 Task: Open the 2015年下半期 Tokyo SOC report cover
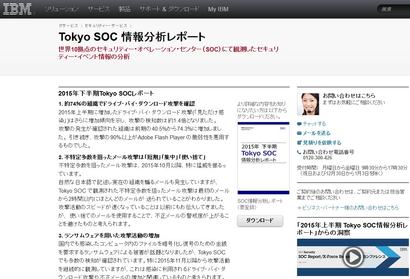pyautogui.click(x=263, y=158)
